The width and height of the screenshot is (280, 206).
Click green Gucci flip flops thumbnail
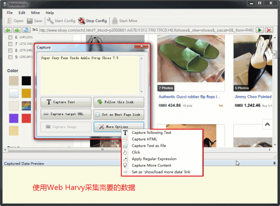[191, 59]
